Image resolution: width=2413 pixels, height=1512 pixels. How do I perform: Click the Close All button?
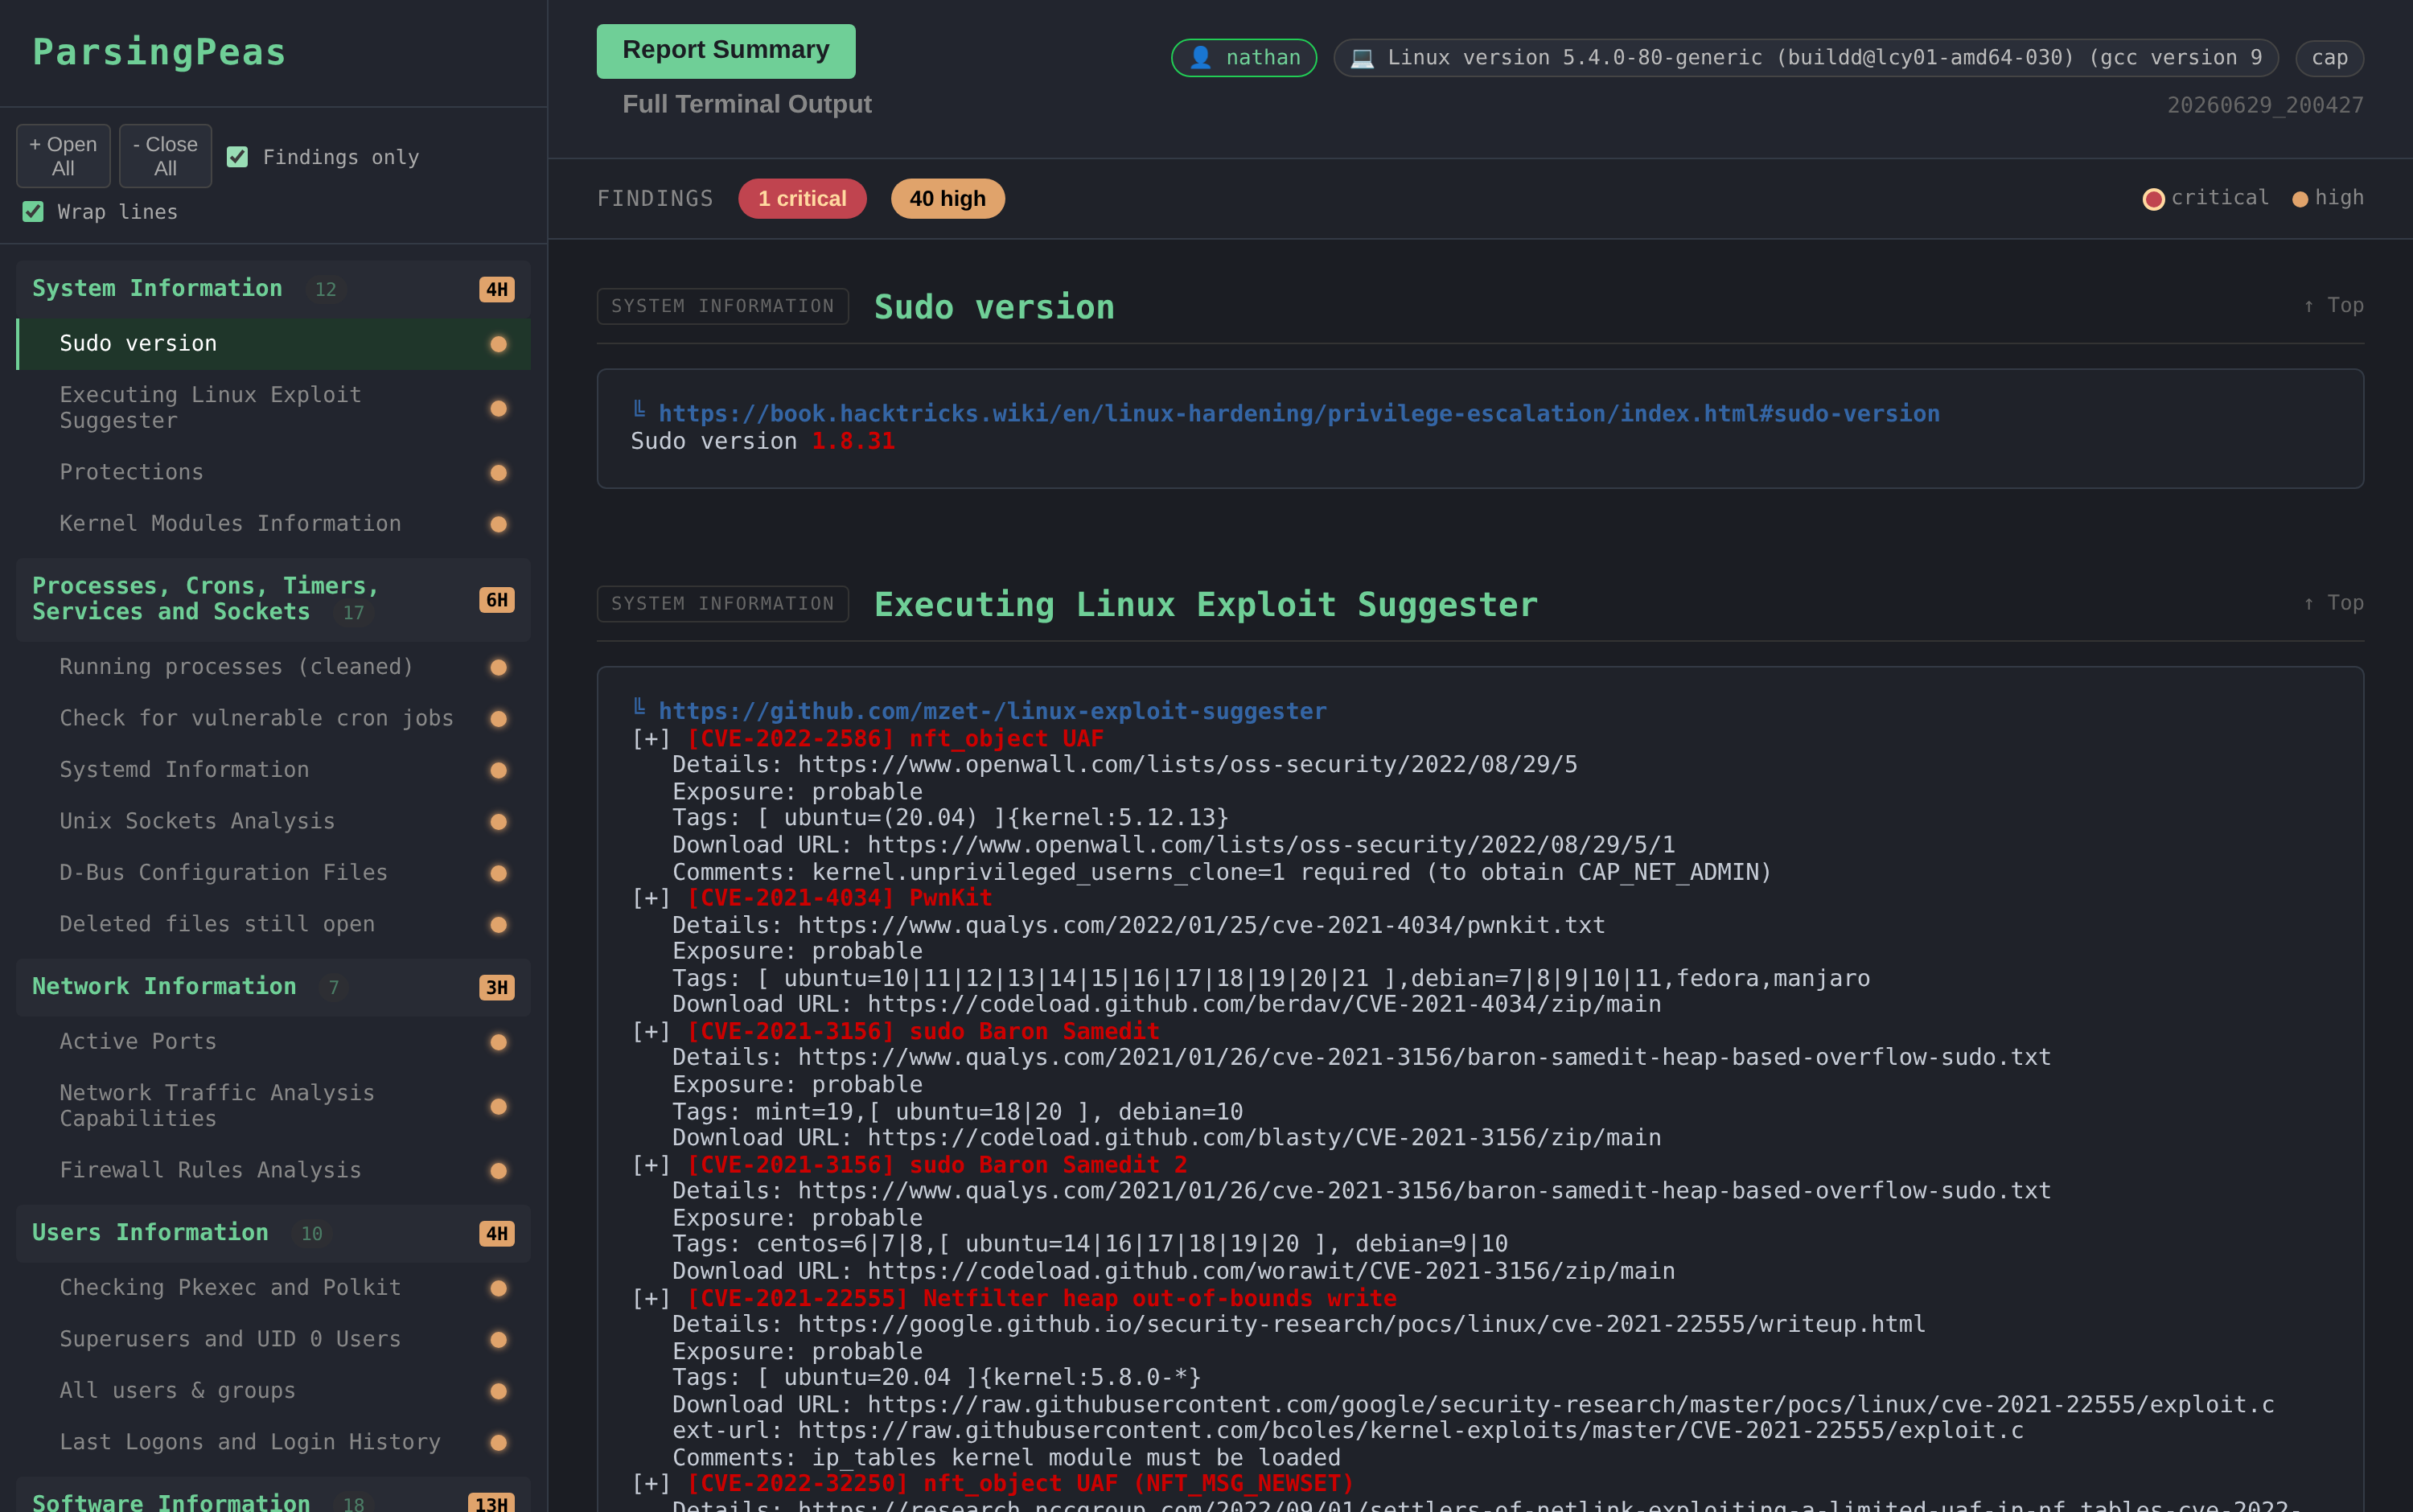(x=165, y=156)
